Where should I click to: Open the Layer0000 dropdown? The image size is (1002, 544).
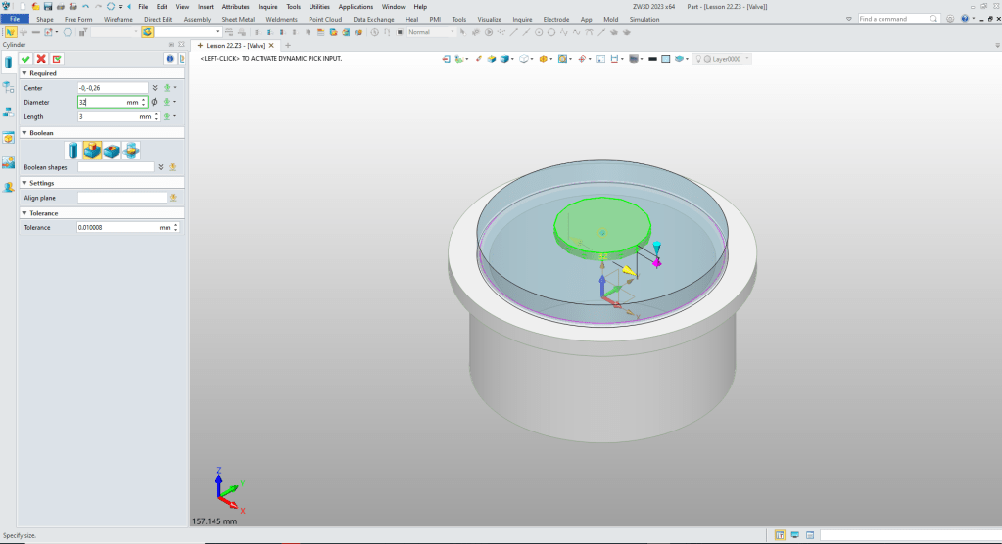747,59
